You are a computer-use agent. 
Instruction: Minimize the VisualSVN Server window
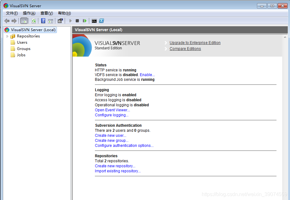pyautogui.click(x=262, y=6)
